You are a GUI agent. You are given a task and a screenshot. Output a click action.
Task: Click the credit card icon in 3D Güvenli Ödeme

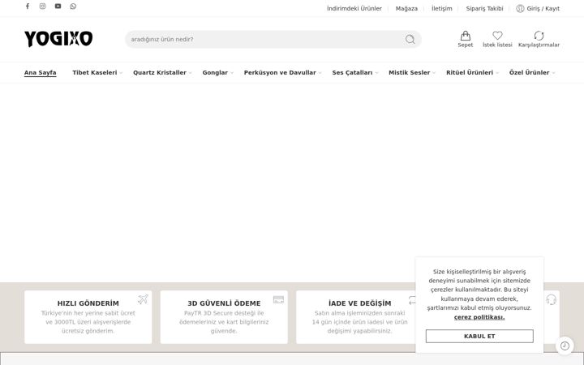tap(278, 299)
